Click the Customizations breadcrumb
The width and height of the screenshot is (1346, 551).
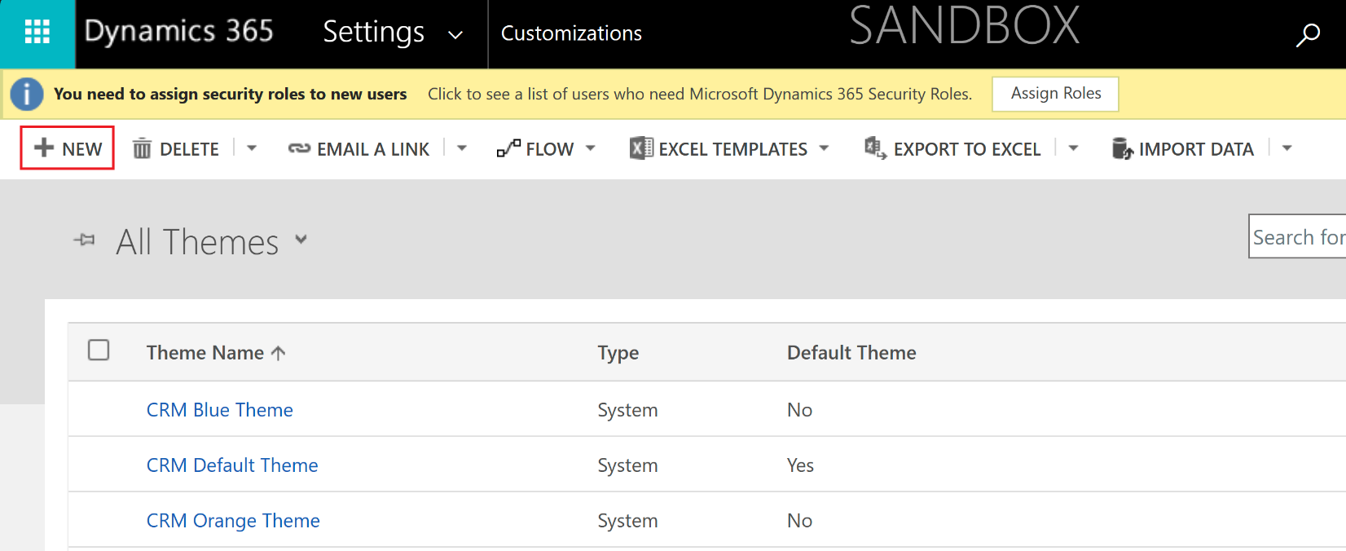571,33
